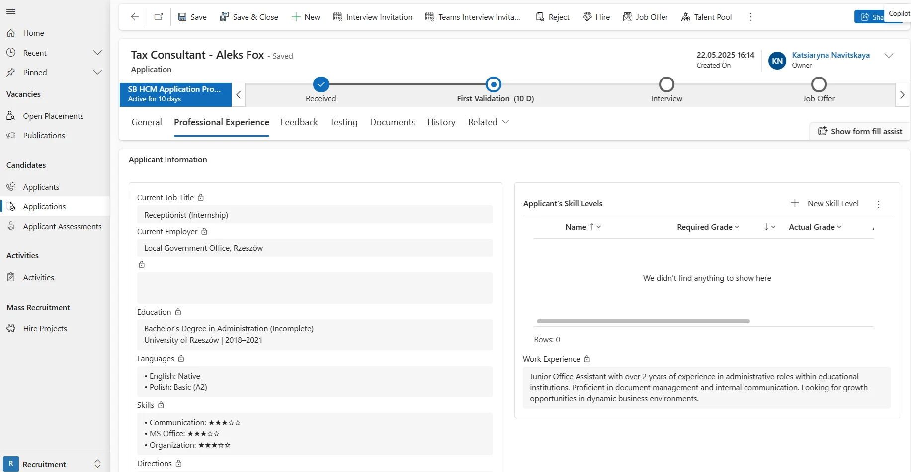Send a Job Offer
This screenshot has width=911, height=472.
646,17
